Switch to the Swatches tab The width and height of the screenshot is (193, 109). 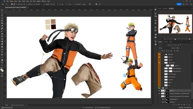point(165,8)
